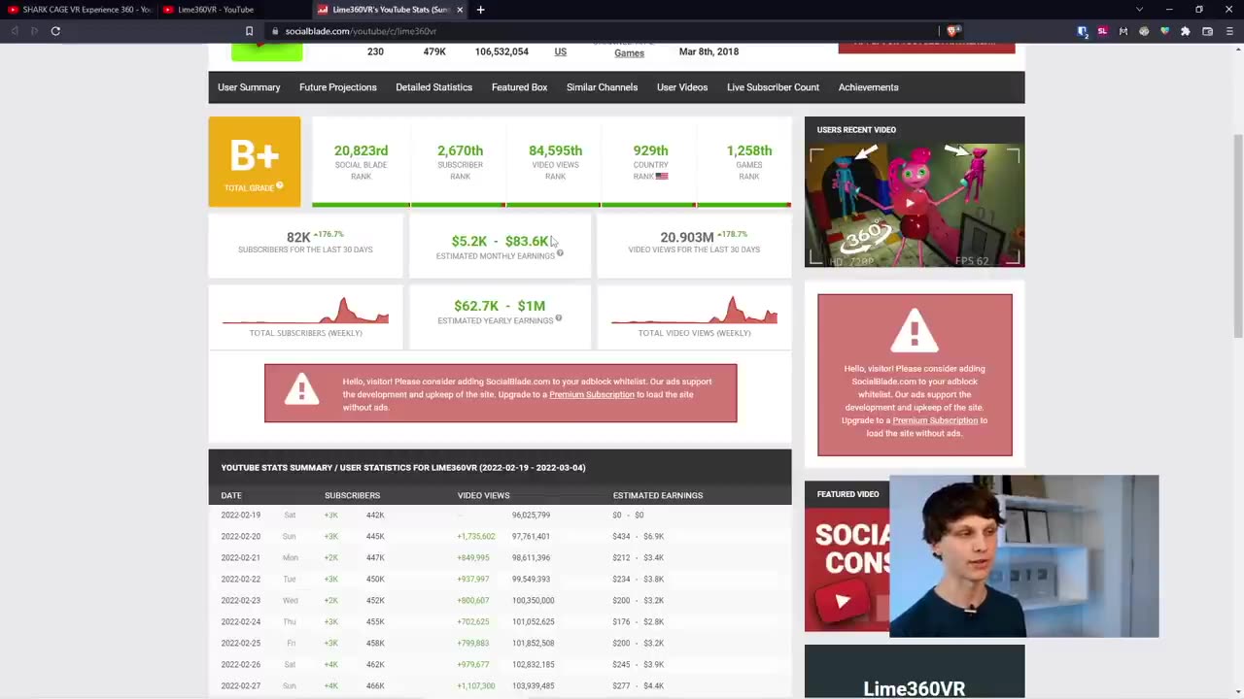1244x699 pixels.
Task: Click Premium Subscription link in sidebar box
Action: [x=935, y=420]
